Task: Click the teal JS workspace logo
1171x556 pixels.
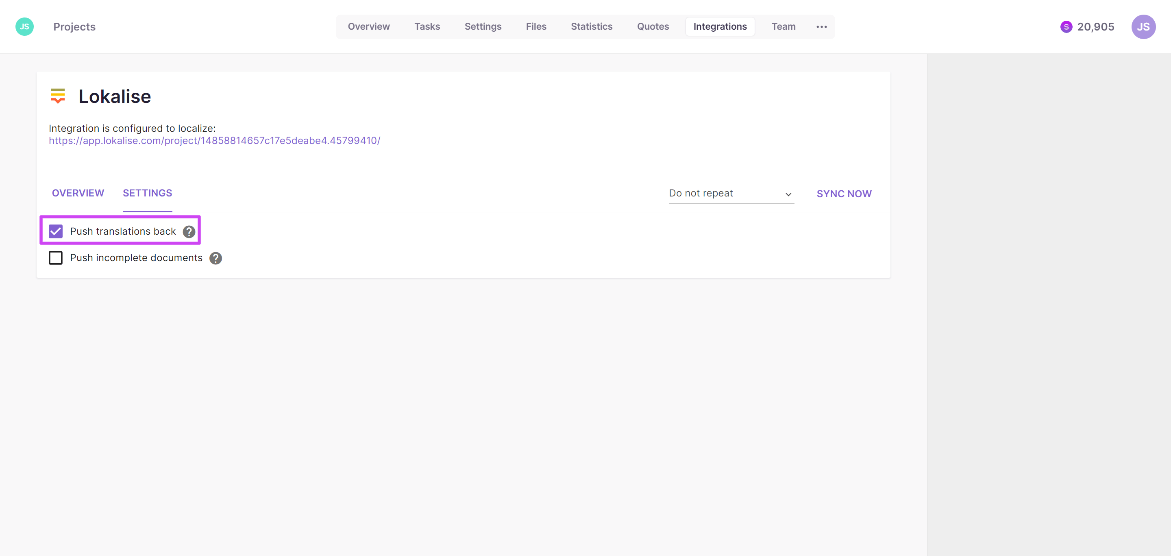Action: tap(24, 27)
